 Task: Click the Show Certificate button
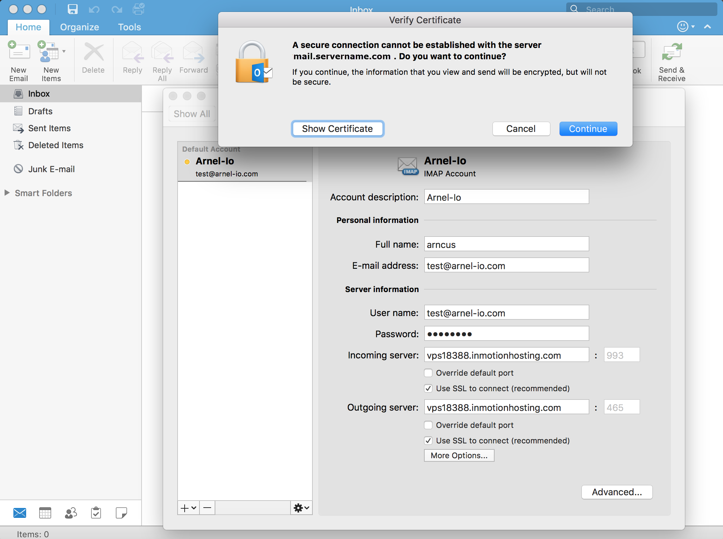point(337,129)
